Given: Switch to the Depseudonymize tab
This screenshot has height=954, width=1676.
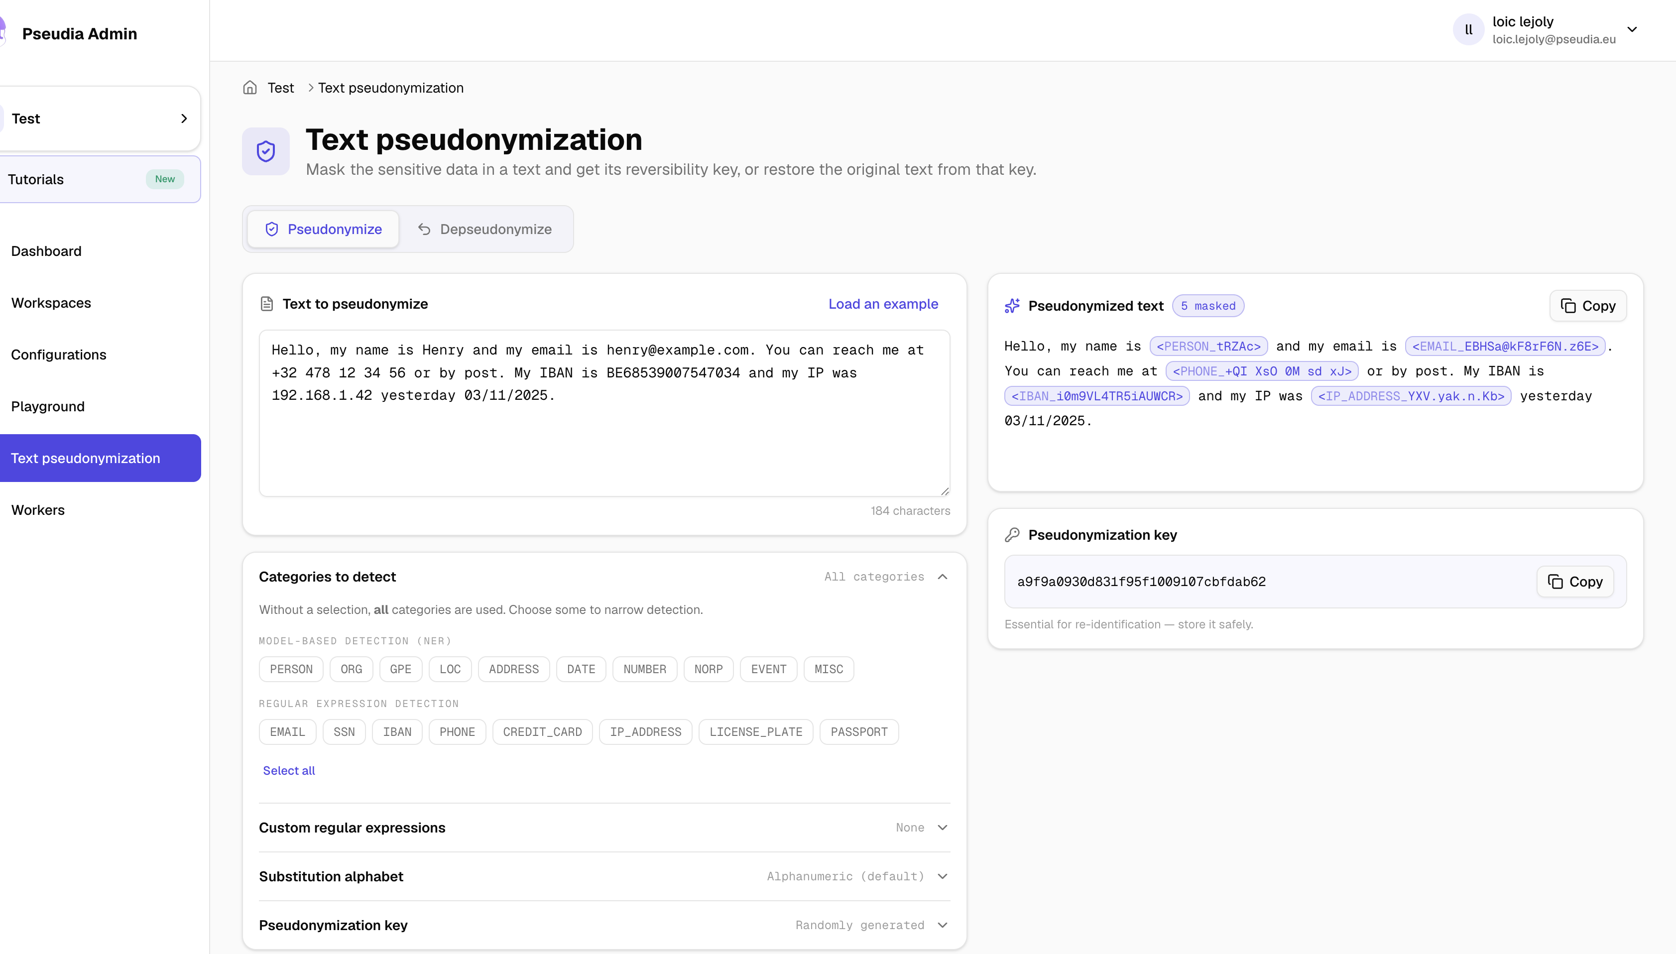Looking at the screenshot, I should point(485,230).
